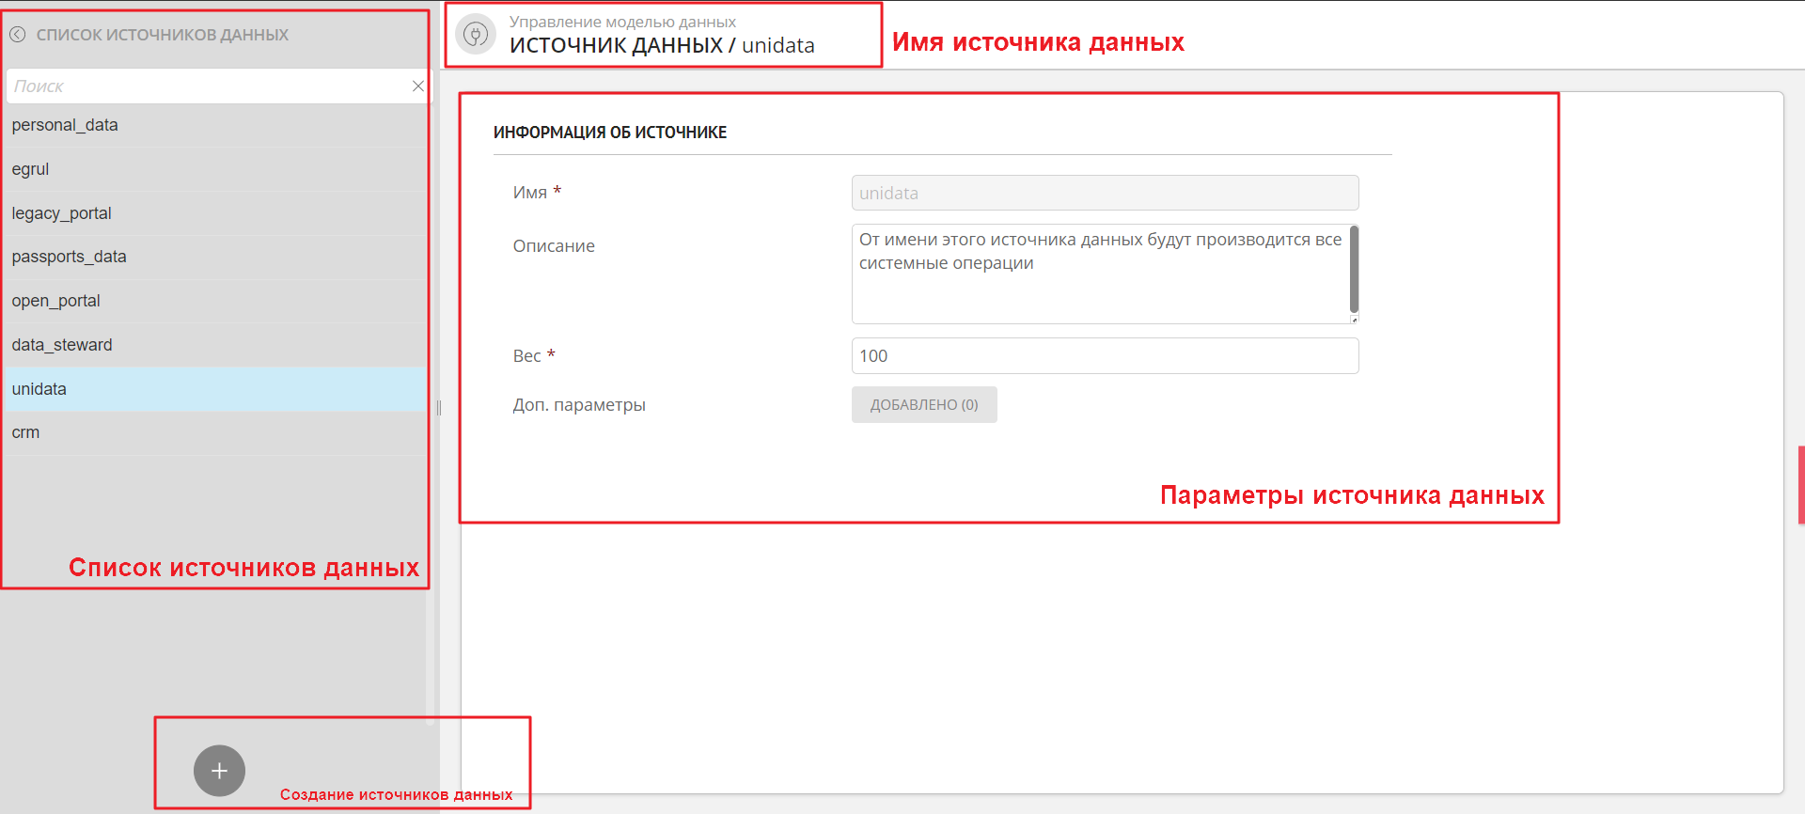
Task: Select the highlighted unidata list item
Action: [x=214, y=389]
